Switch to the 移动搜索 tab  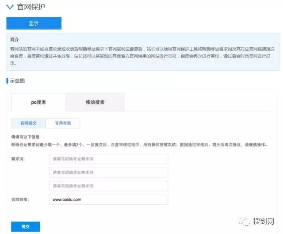pos(95,102)
